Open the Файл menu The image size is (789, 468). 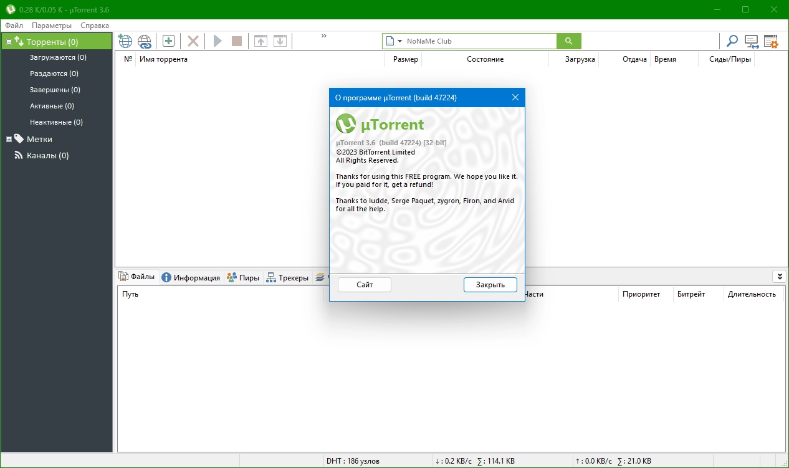14,26
